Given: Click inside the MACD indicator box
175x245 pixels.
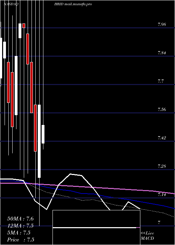Looking at the screenshot, I should [96, 227].
